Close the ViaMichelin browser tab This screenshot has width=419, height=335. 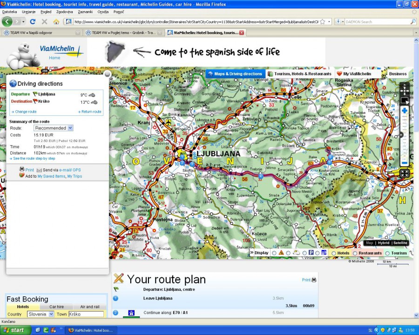point(242,33)
